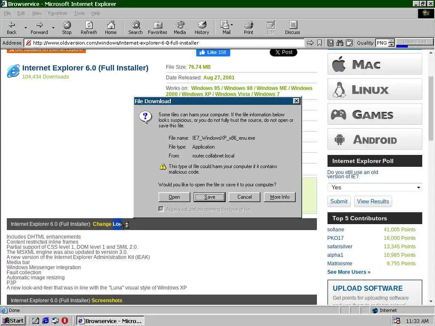
Task: Click the question mark bubble icon in dialog
Action: point(145,117)
